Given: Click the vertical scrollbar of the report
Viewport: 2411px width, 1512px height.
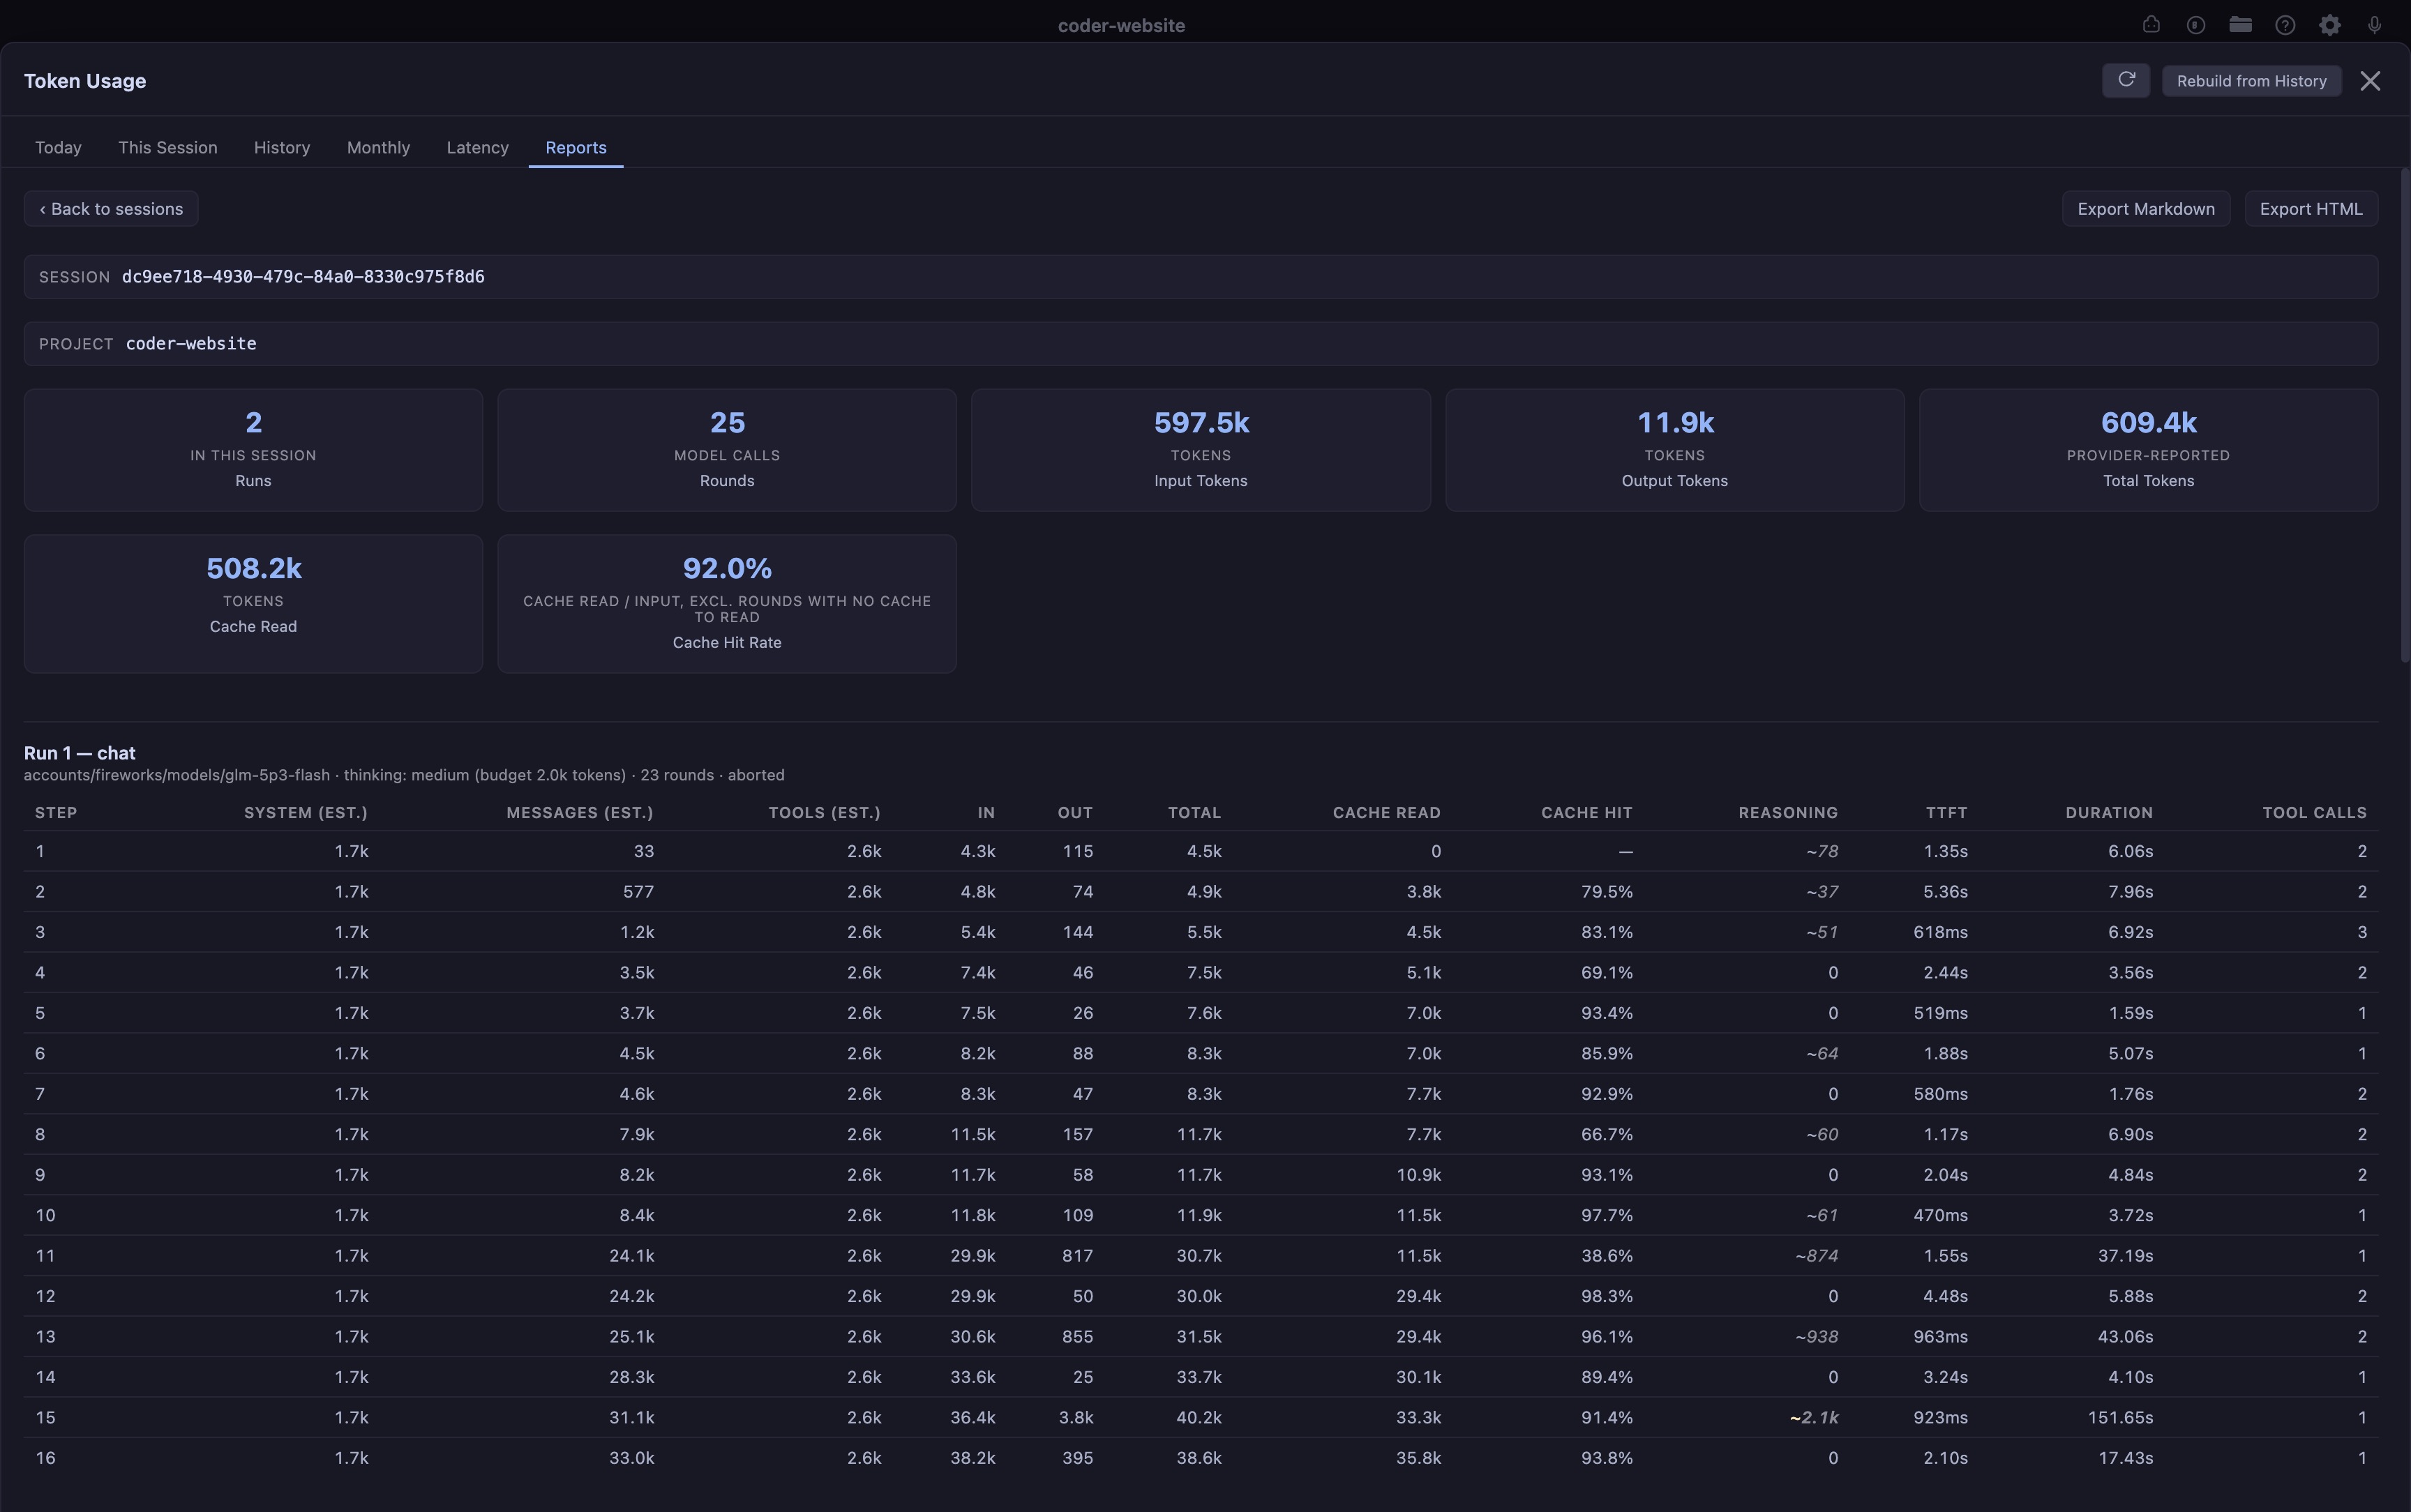Looking at the screenshot, I should pyautogui.click(x=2404, y=415).
